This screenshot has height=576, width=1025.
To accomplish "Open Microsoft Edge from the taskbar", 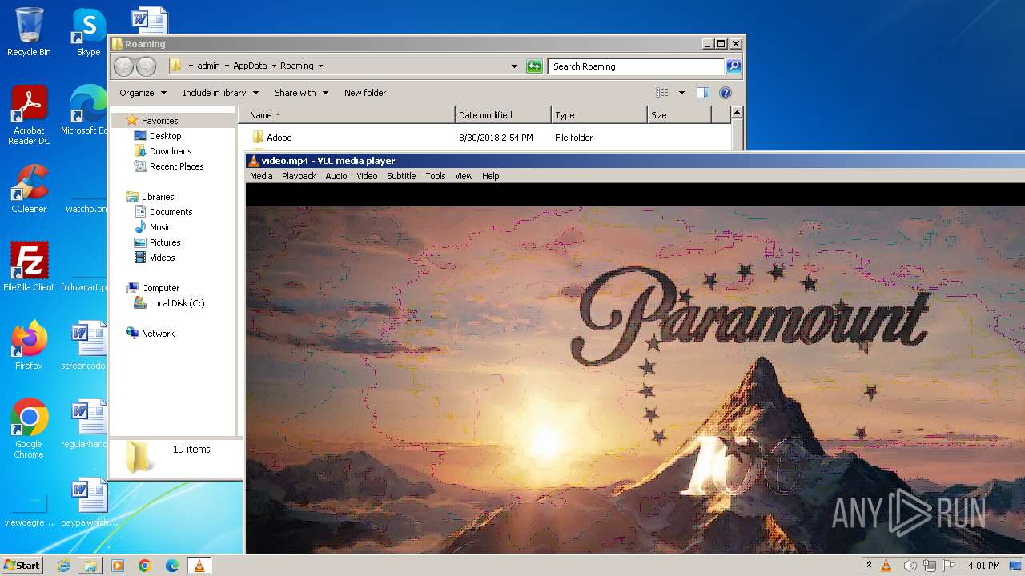I will coord(172,566).
